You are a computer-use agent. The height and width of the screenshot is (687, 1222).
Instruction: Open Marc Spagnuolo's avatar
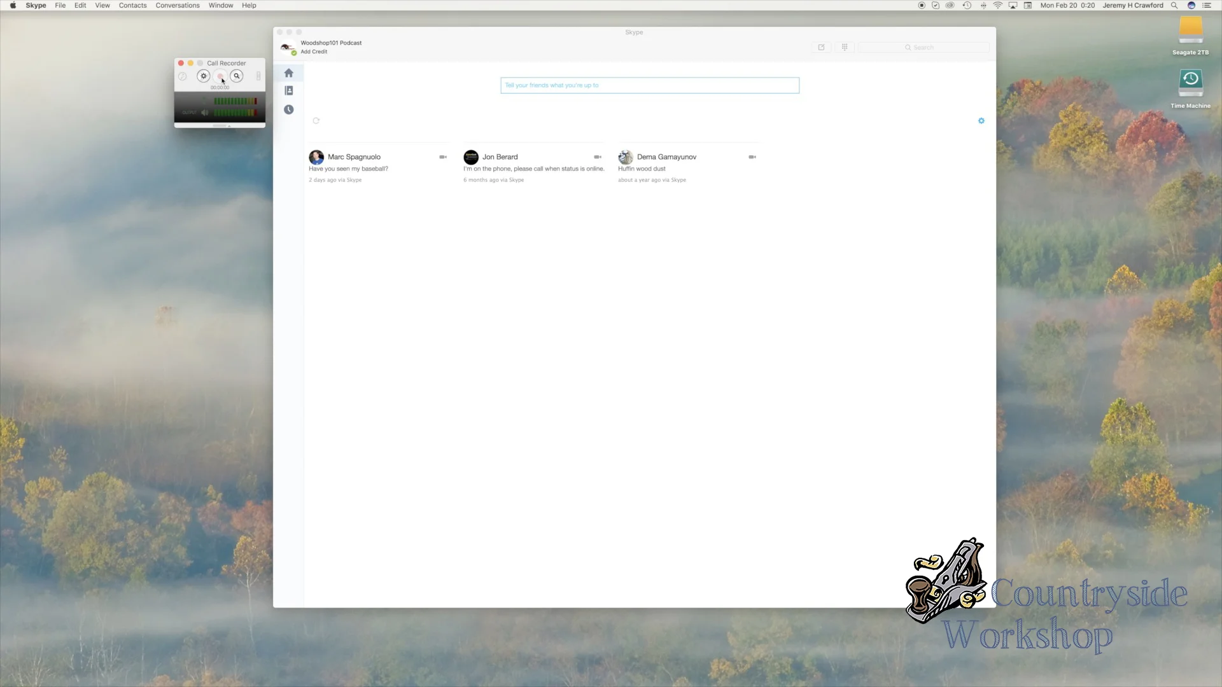(x=316, y=157)
